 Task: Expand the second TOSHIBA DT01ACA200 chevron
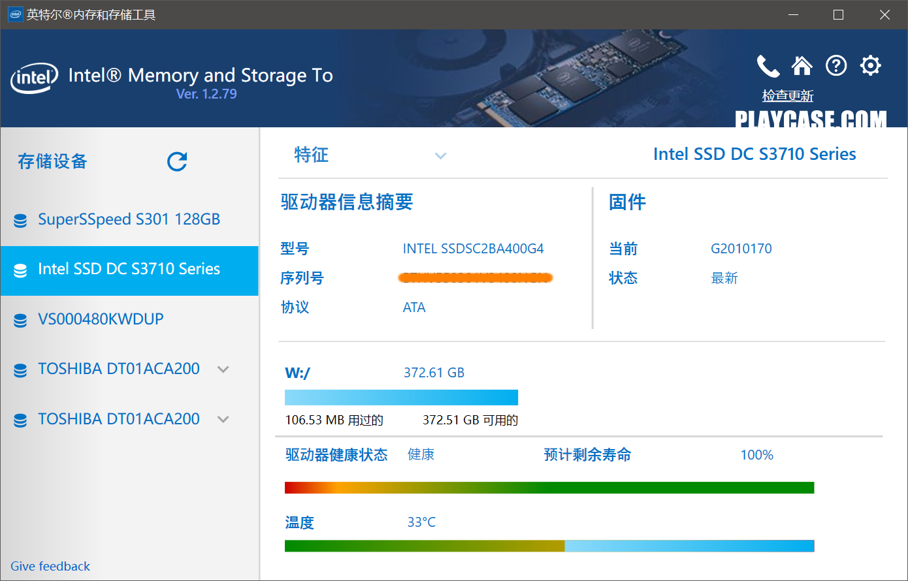click(223, 419)
